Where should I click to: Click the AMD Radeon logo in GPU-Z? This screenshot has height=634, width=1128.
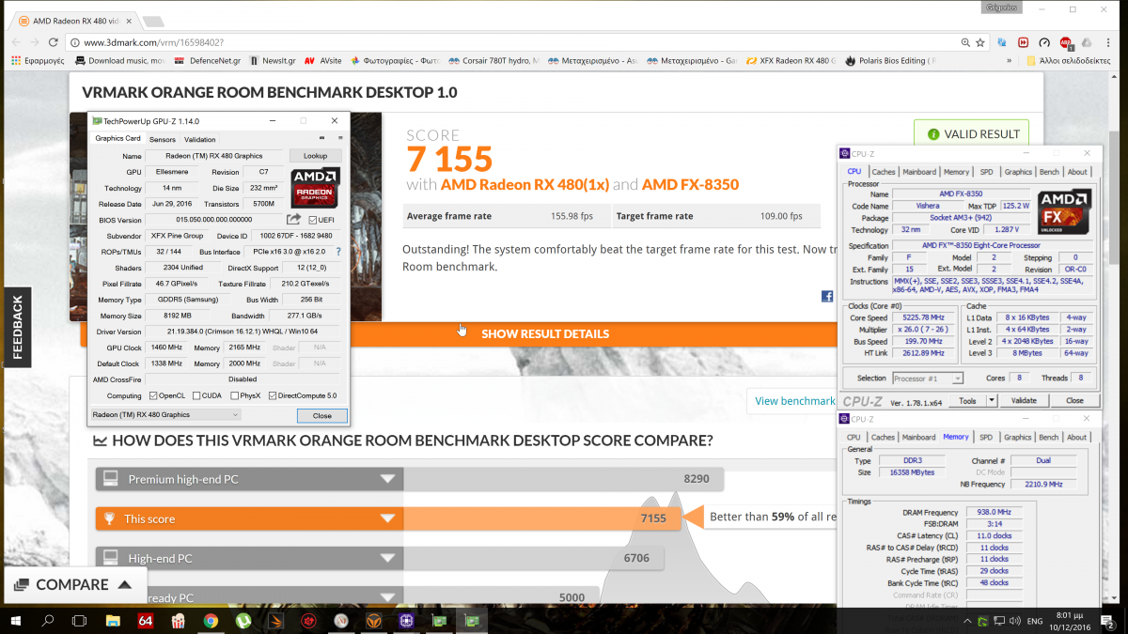pyautogui.click(x=315, y=188)
